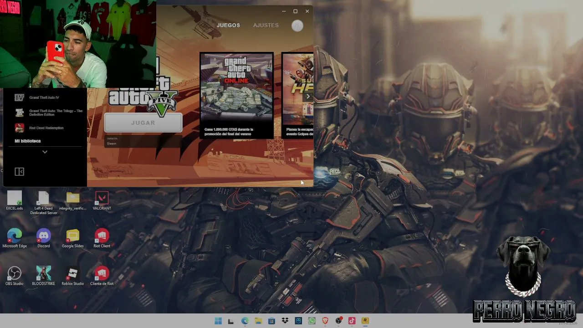Select the Discord desktop shortcut
The height and width of the screenshot is (328, 583).
[x=44, y=239]
